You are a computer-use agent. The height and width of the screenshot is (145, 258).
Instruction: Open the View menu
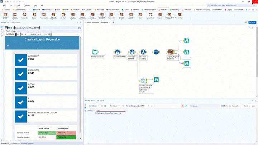click(x=18, y=5)
